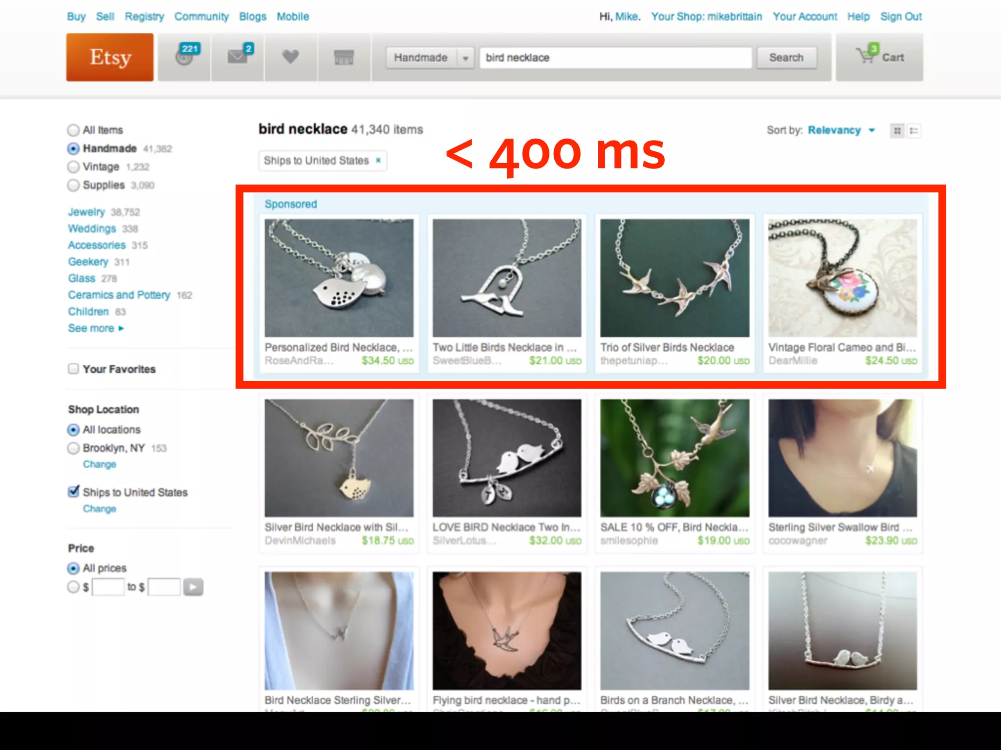Click Sign Out link
Viewport: 1001px width, 750px height.
coord(901,17)
